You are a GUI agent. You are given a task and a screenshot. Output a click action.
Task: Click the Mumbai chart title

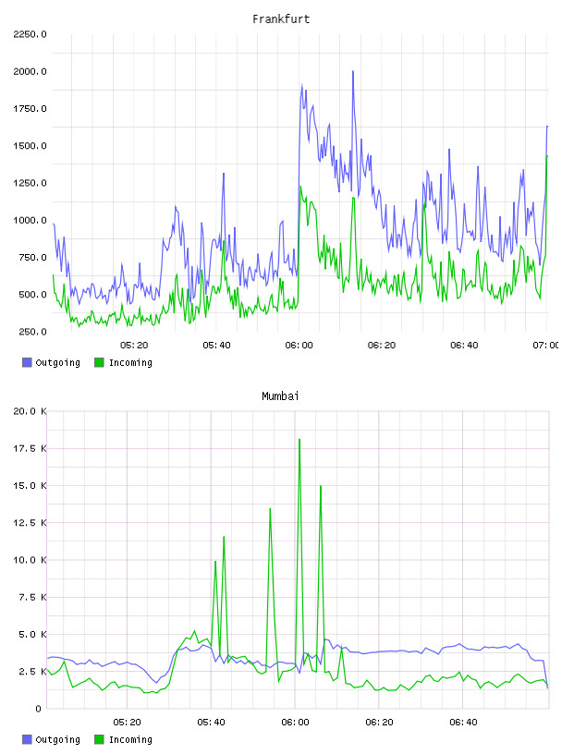click(x=280, y=396)
